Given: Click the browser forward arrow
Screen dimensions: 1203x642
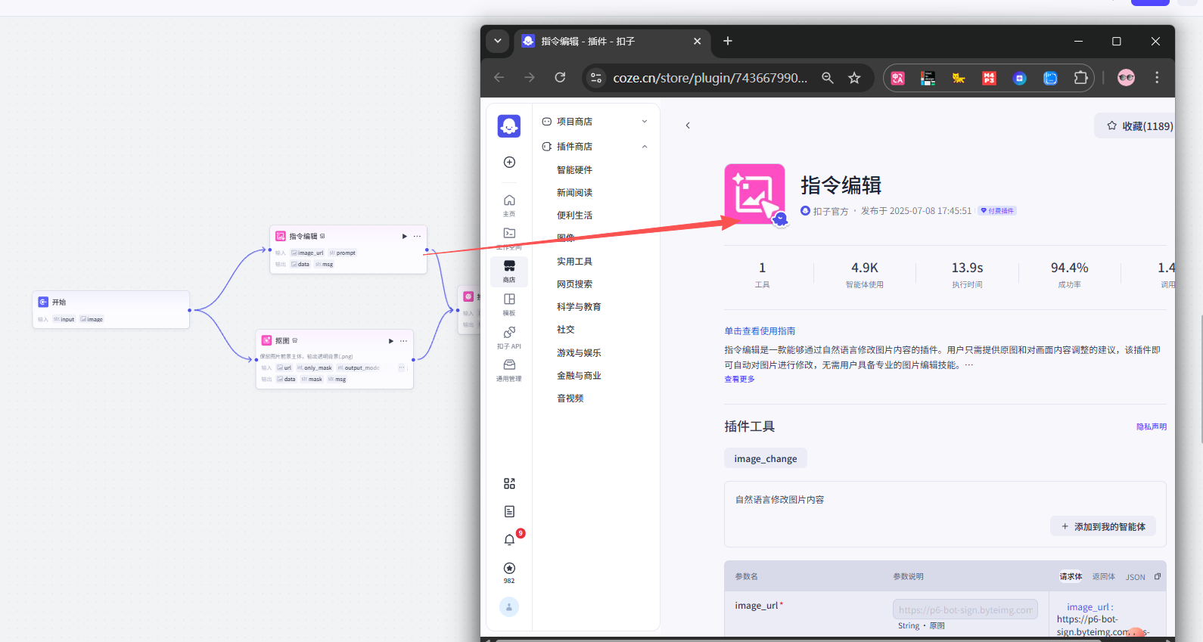Looking at the screenshot, I should pyautogui.click(x=530, y=77).
